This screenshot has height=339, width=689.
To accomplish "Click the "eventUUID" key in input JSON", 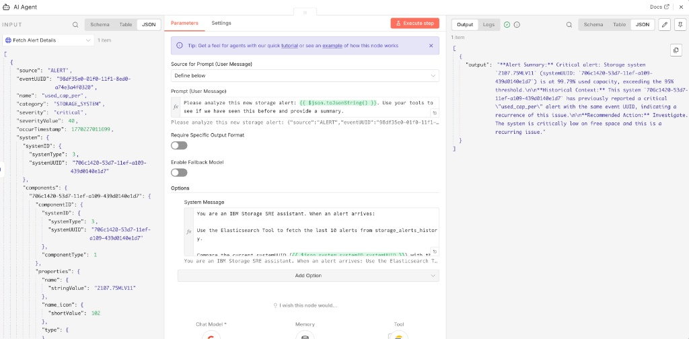I will tap(34, 79).
